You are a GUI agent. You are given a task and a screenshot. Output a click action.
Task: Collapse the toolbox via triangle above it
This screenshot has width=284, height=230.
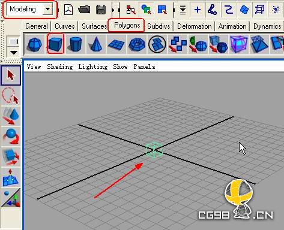pos(1,62)
